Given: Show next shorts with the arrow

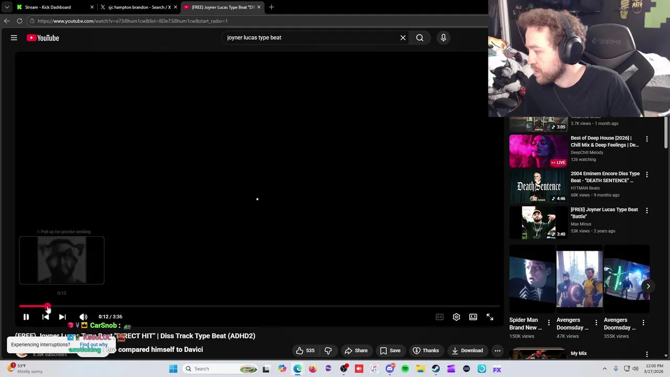Looking at the screenshot, I should (x=648, y=286).
